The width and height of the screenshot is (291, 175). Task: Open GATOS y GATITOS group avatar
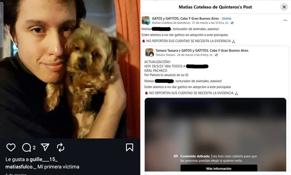[x=146, y=20]
